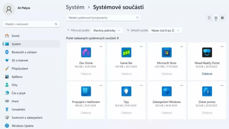Click the Dev Home card title
229x129 pixels.
click(x=86, y=63)
